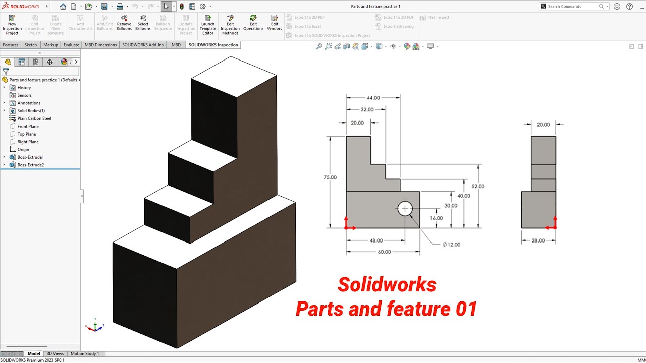Viewport: 646px width, 363px height.
Task: Switch to the 3D Views bottom tab
Action: [56, 354]
